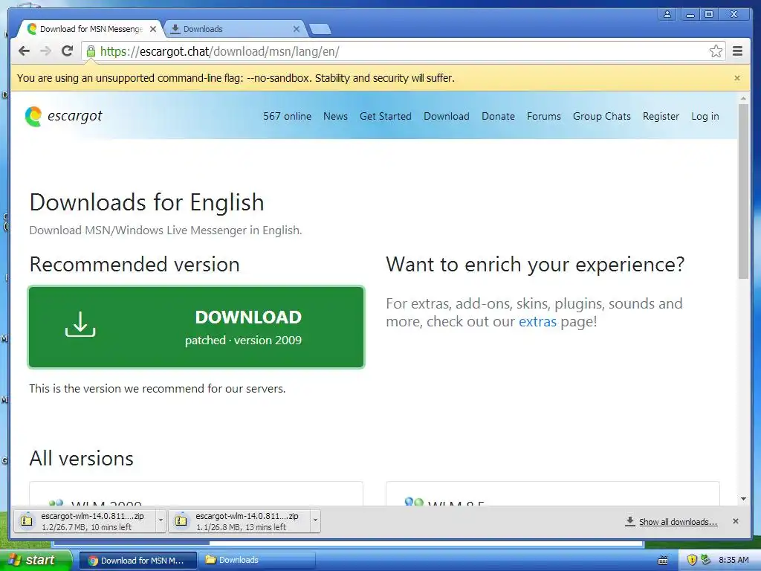Open the Forums link
The width and height of the screenshot is (761, 571).
[543, 117]
